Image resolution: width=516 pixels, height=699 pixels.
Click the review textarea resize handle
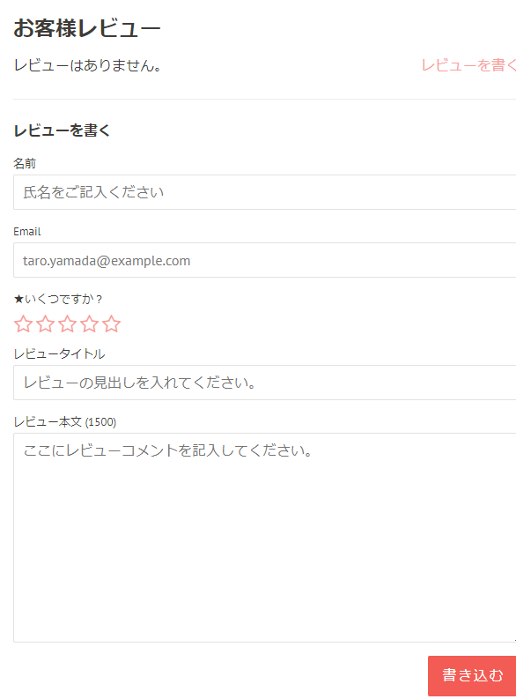[513, 639]
